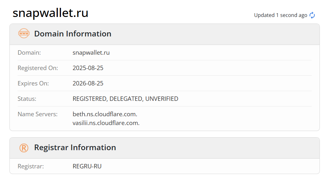Click the REGRU-RU registrar value
The image size is (334, 180).
(87, 166)
